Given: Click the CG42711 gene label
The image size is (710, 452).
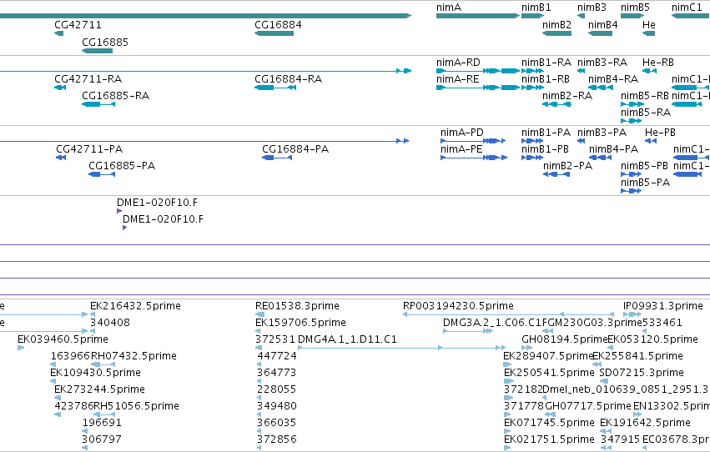Looking at the screenshot, I should coord(78,25).
